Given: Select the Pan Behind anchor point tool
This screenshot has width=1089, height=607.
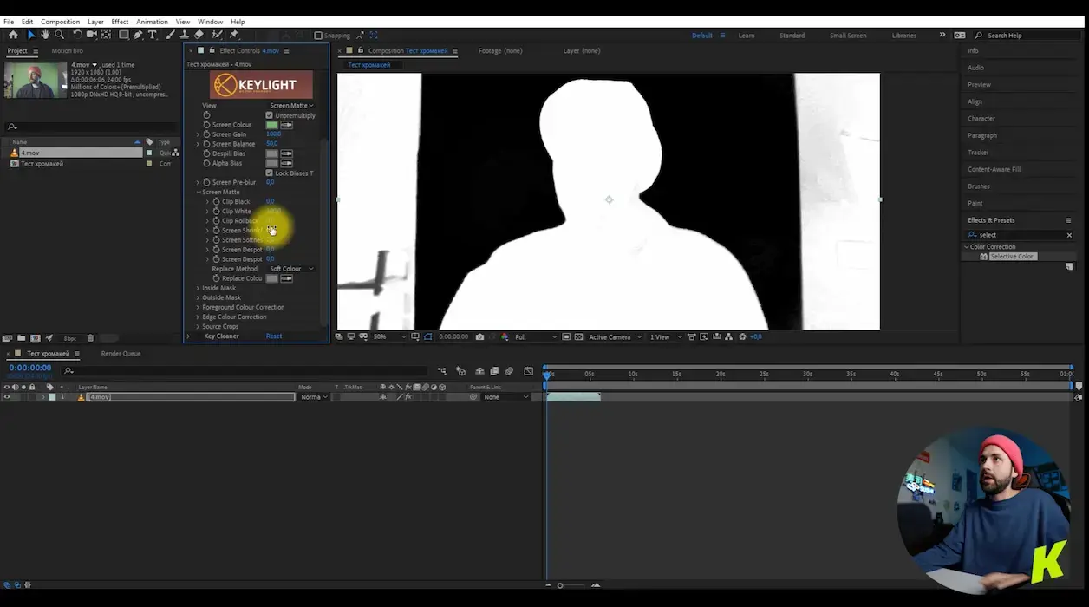Looking at the screenshot, I should coord(106,35).
